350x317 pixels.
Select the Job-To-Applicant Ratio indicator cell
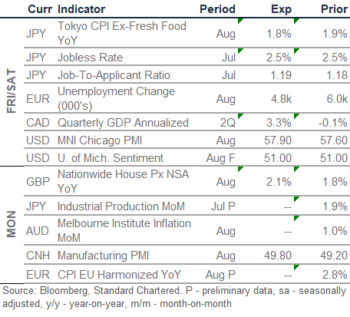click(114, 75)
